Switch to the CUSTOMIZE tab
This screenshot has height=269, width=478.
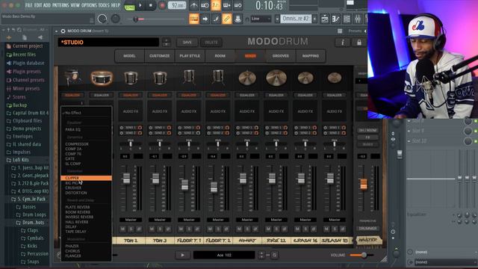[x=159, y=56]
